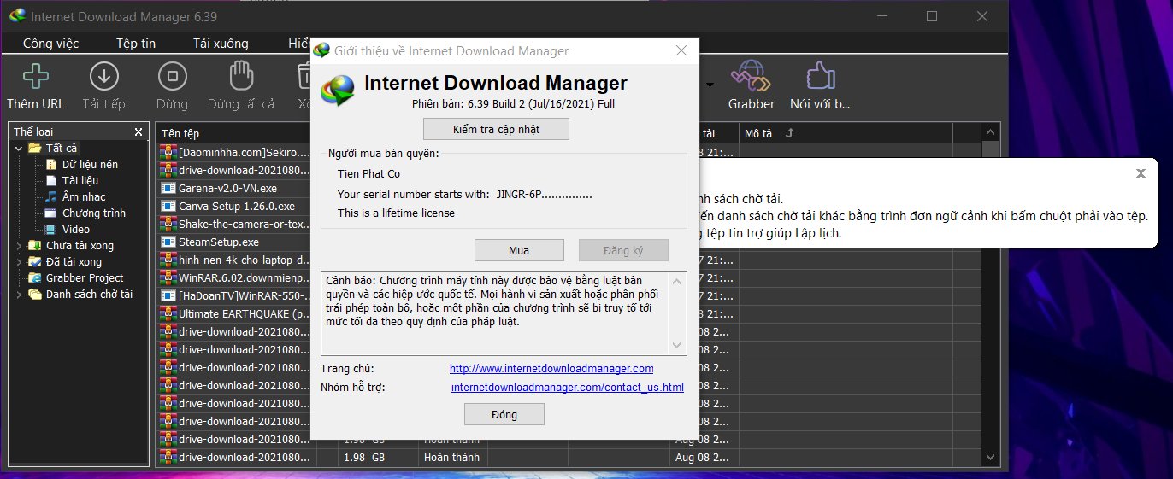
Task: Click the Dừng tất cả hand icon
Action: (x=241, y=76)
